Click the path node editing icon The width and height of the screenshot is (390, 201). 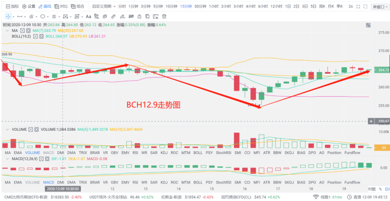[x=96, y=17]
